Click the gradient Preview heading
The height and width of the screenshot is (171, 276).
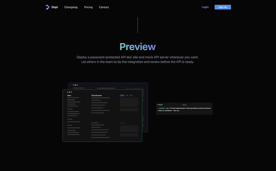(x=138, y=47)
